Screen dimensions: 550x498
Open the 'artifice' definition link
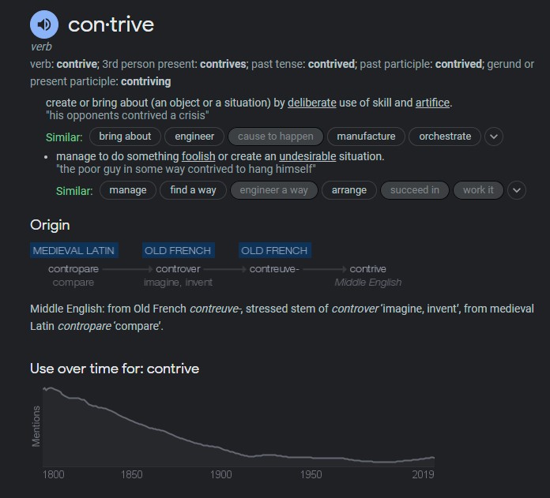(432, 103)
